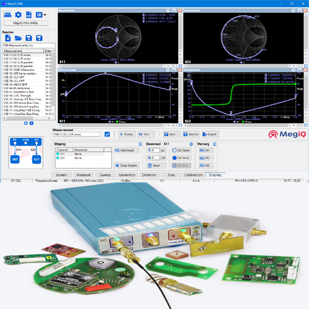Close the Return Loss graph

click(180, 70)
